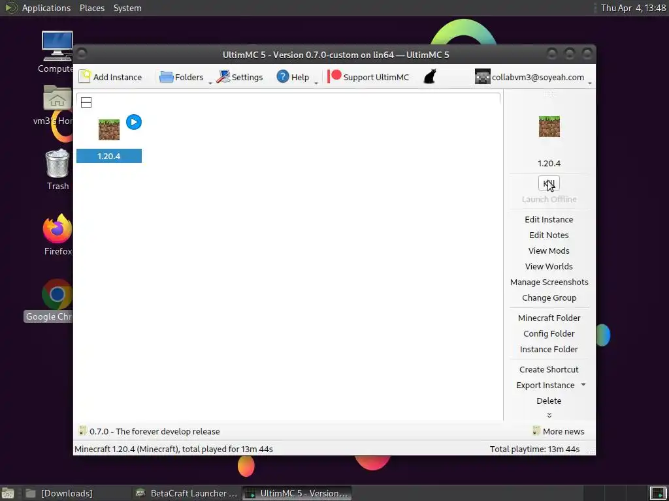Click the account avatar head icon
669x501 pixels.
pos(483,77)
